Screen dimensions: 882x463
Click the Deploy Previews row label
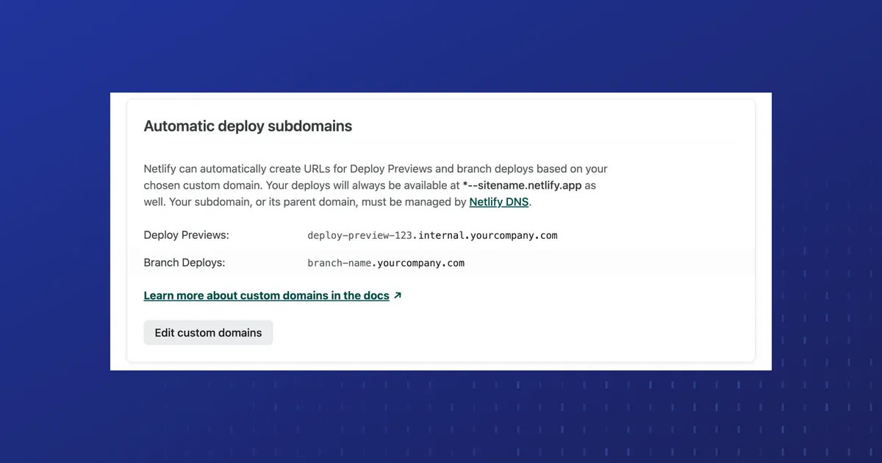pyautogui.click(x=186, y=234)
